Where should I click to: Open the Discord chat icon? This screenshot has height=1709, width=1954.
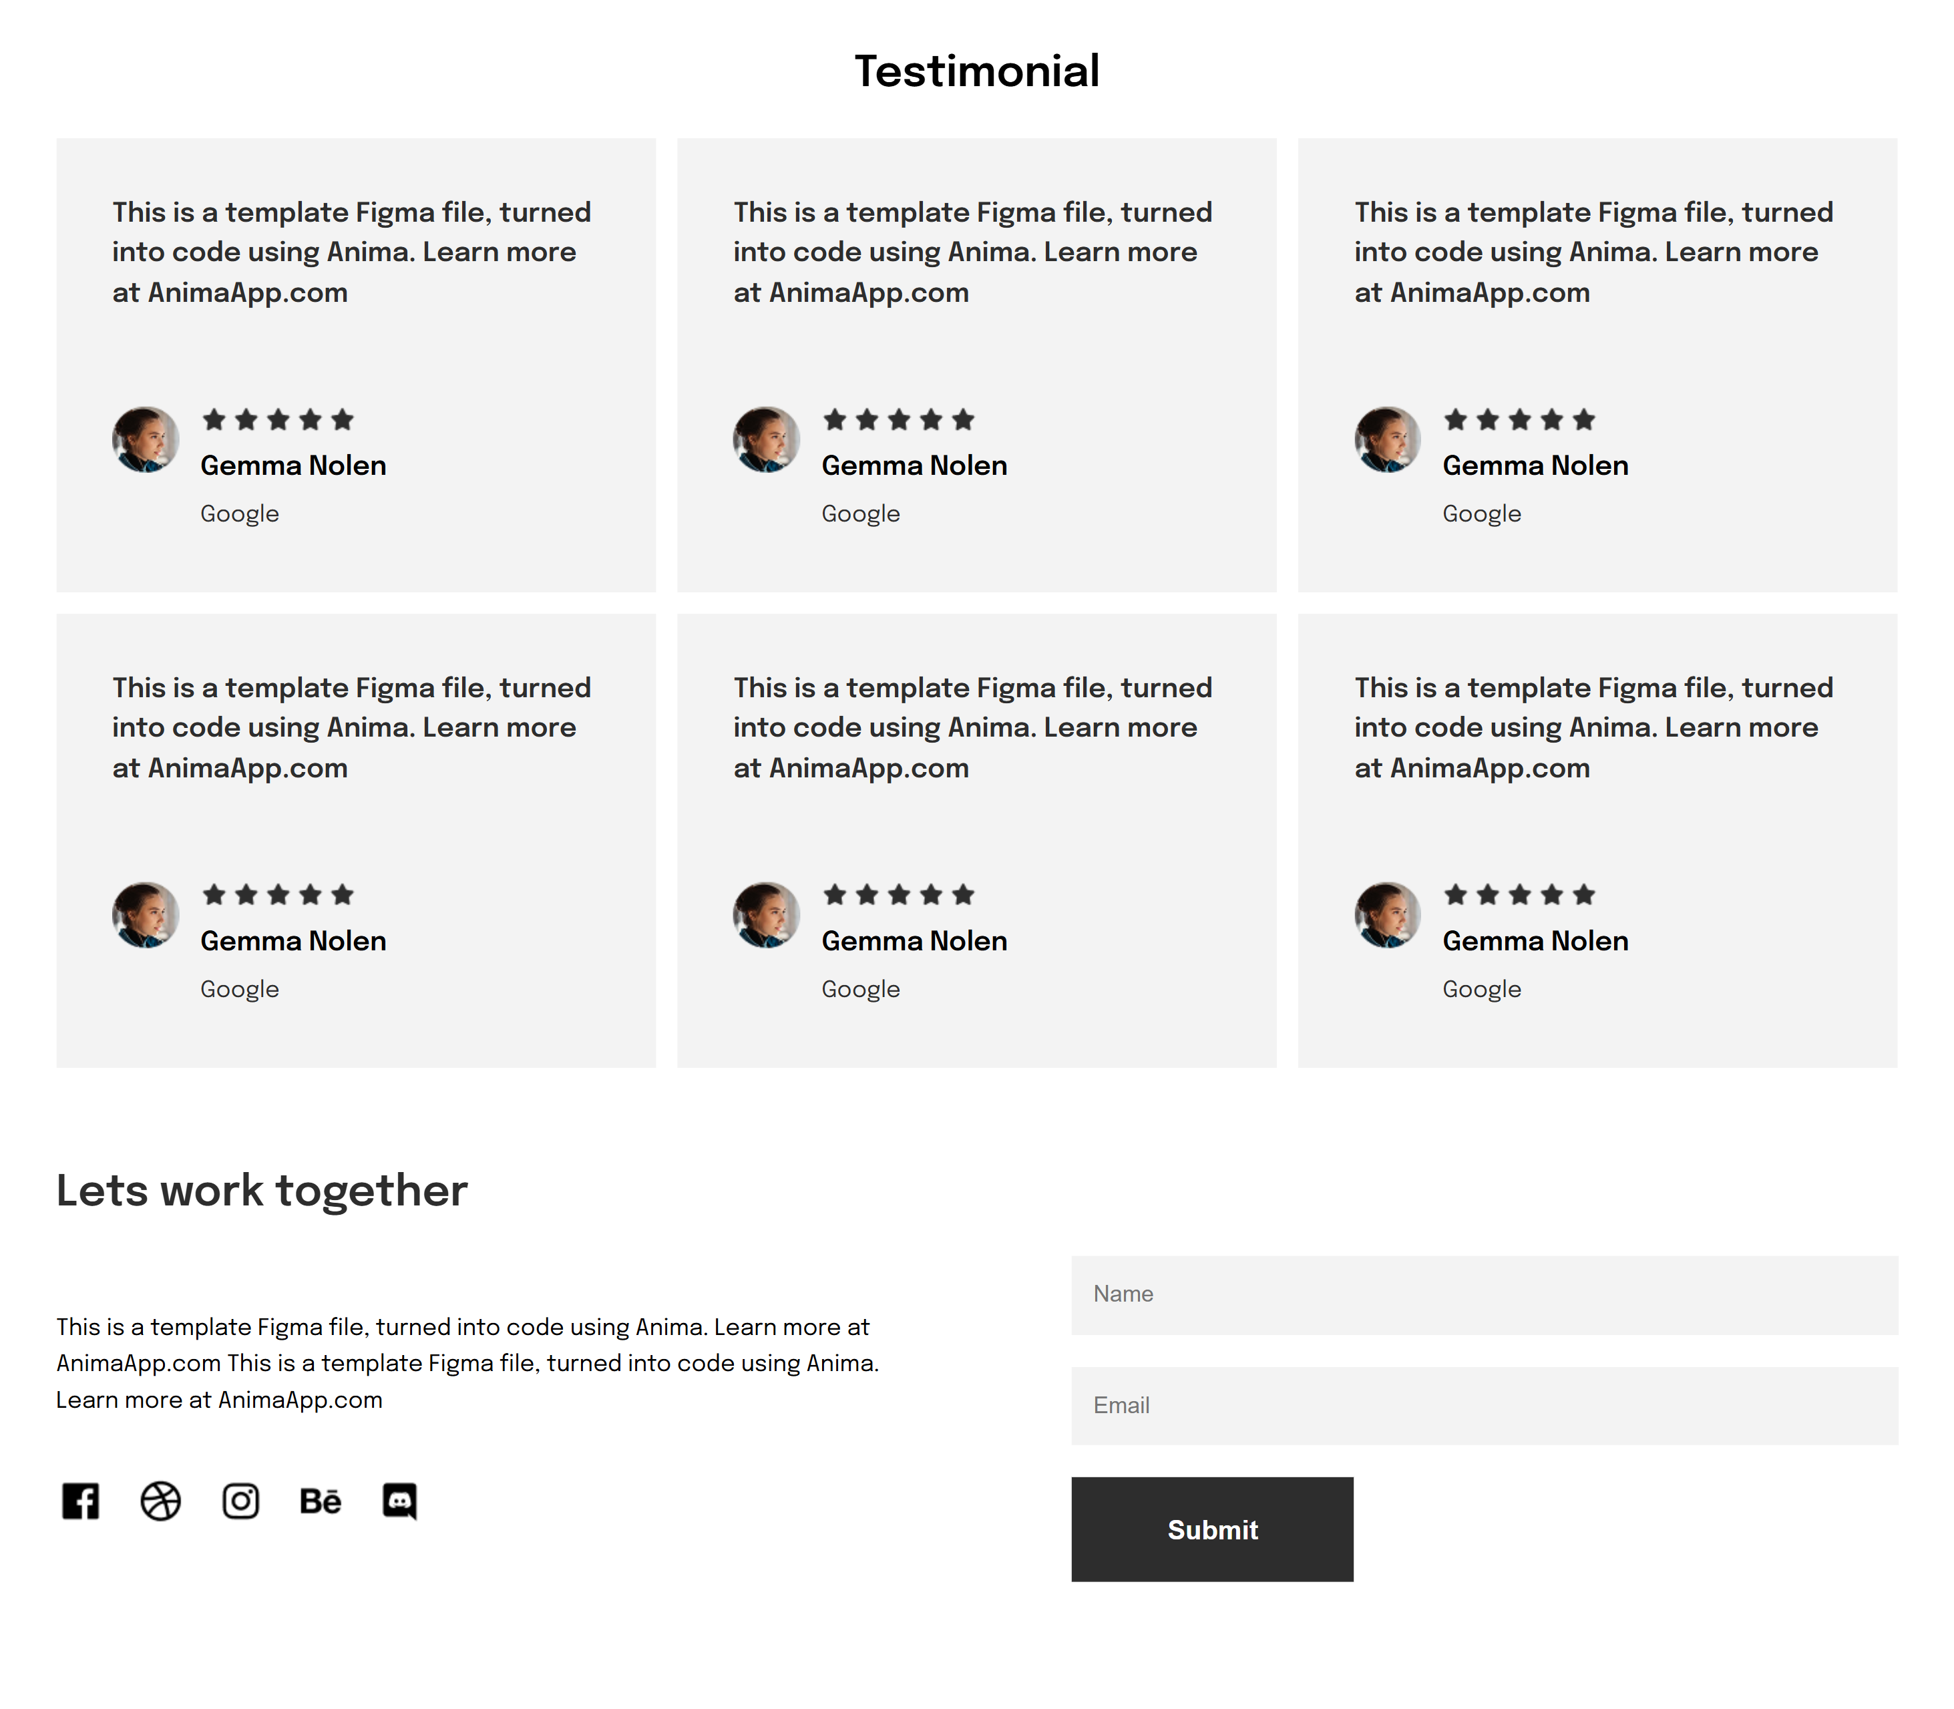coord(399,1501)
